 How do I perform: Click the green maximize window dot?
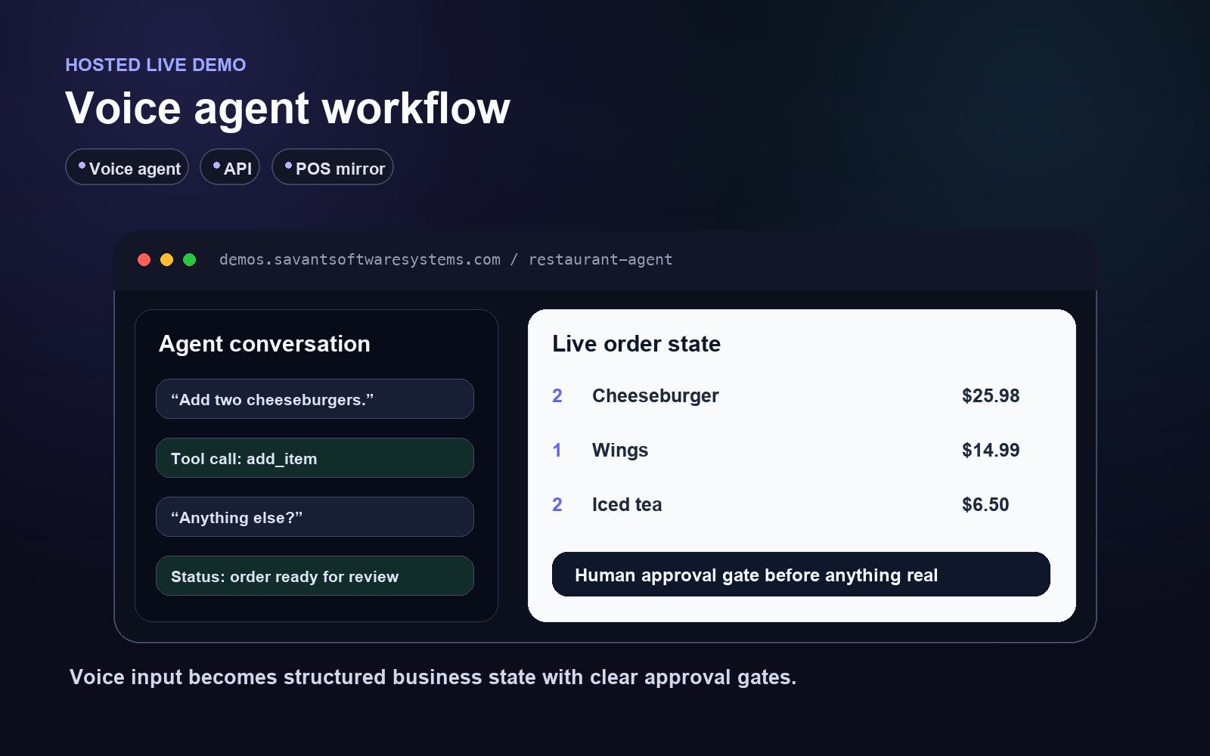coord(189,260)
